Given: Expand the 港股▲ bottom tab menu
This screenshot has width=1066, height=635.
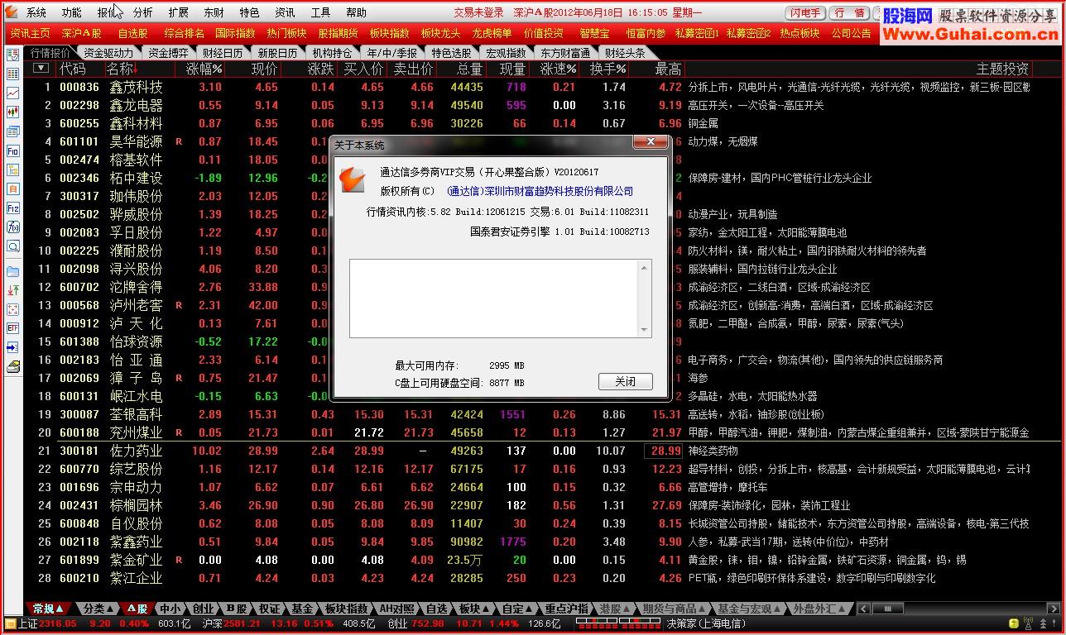Looking at the screenshot, I should [x=614, y=609].
